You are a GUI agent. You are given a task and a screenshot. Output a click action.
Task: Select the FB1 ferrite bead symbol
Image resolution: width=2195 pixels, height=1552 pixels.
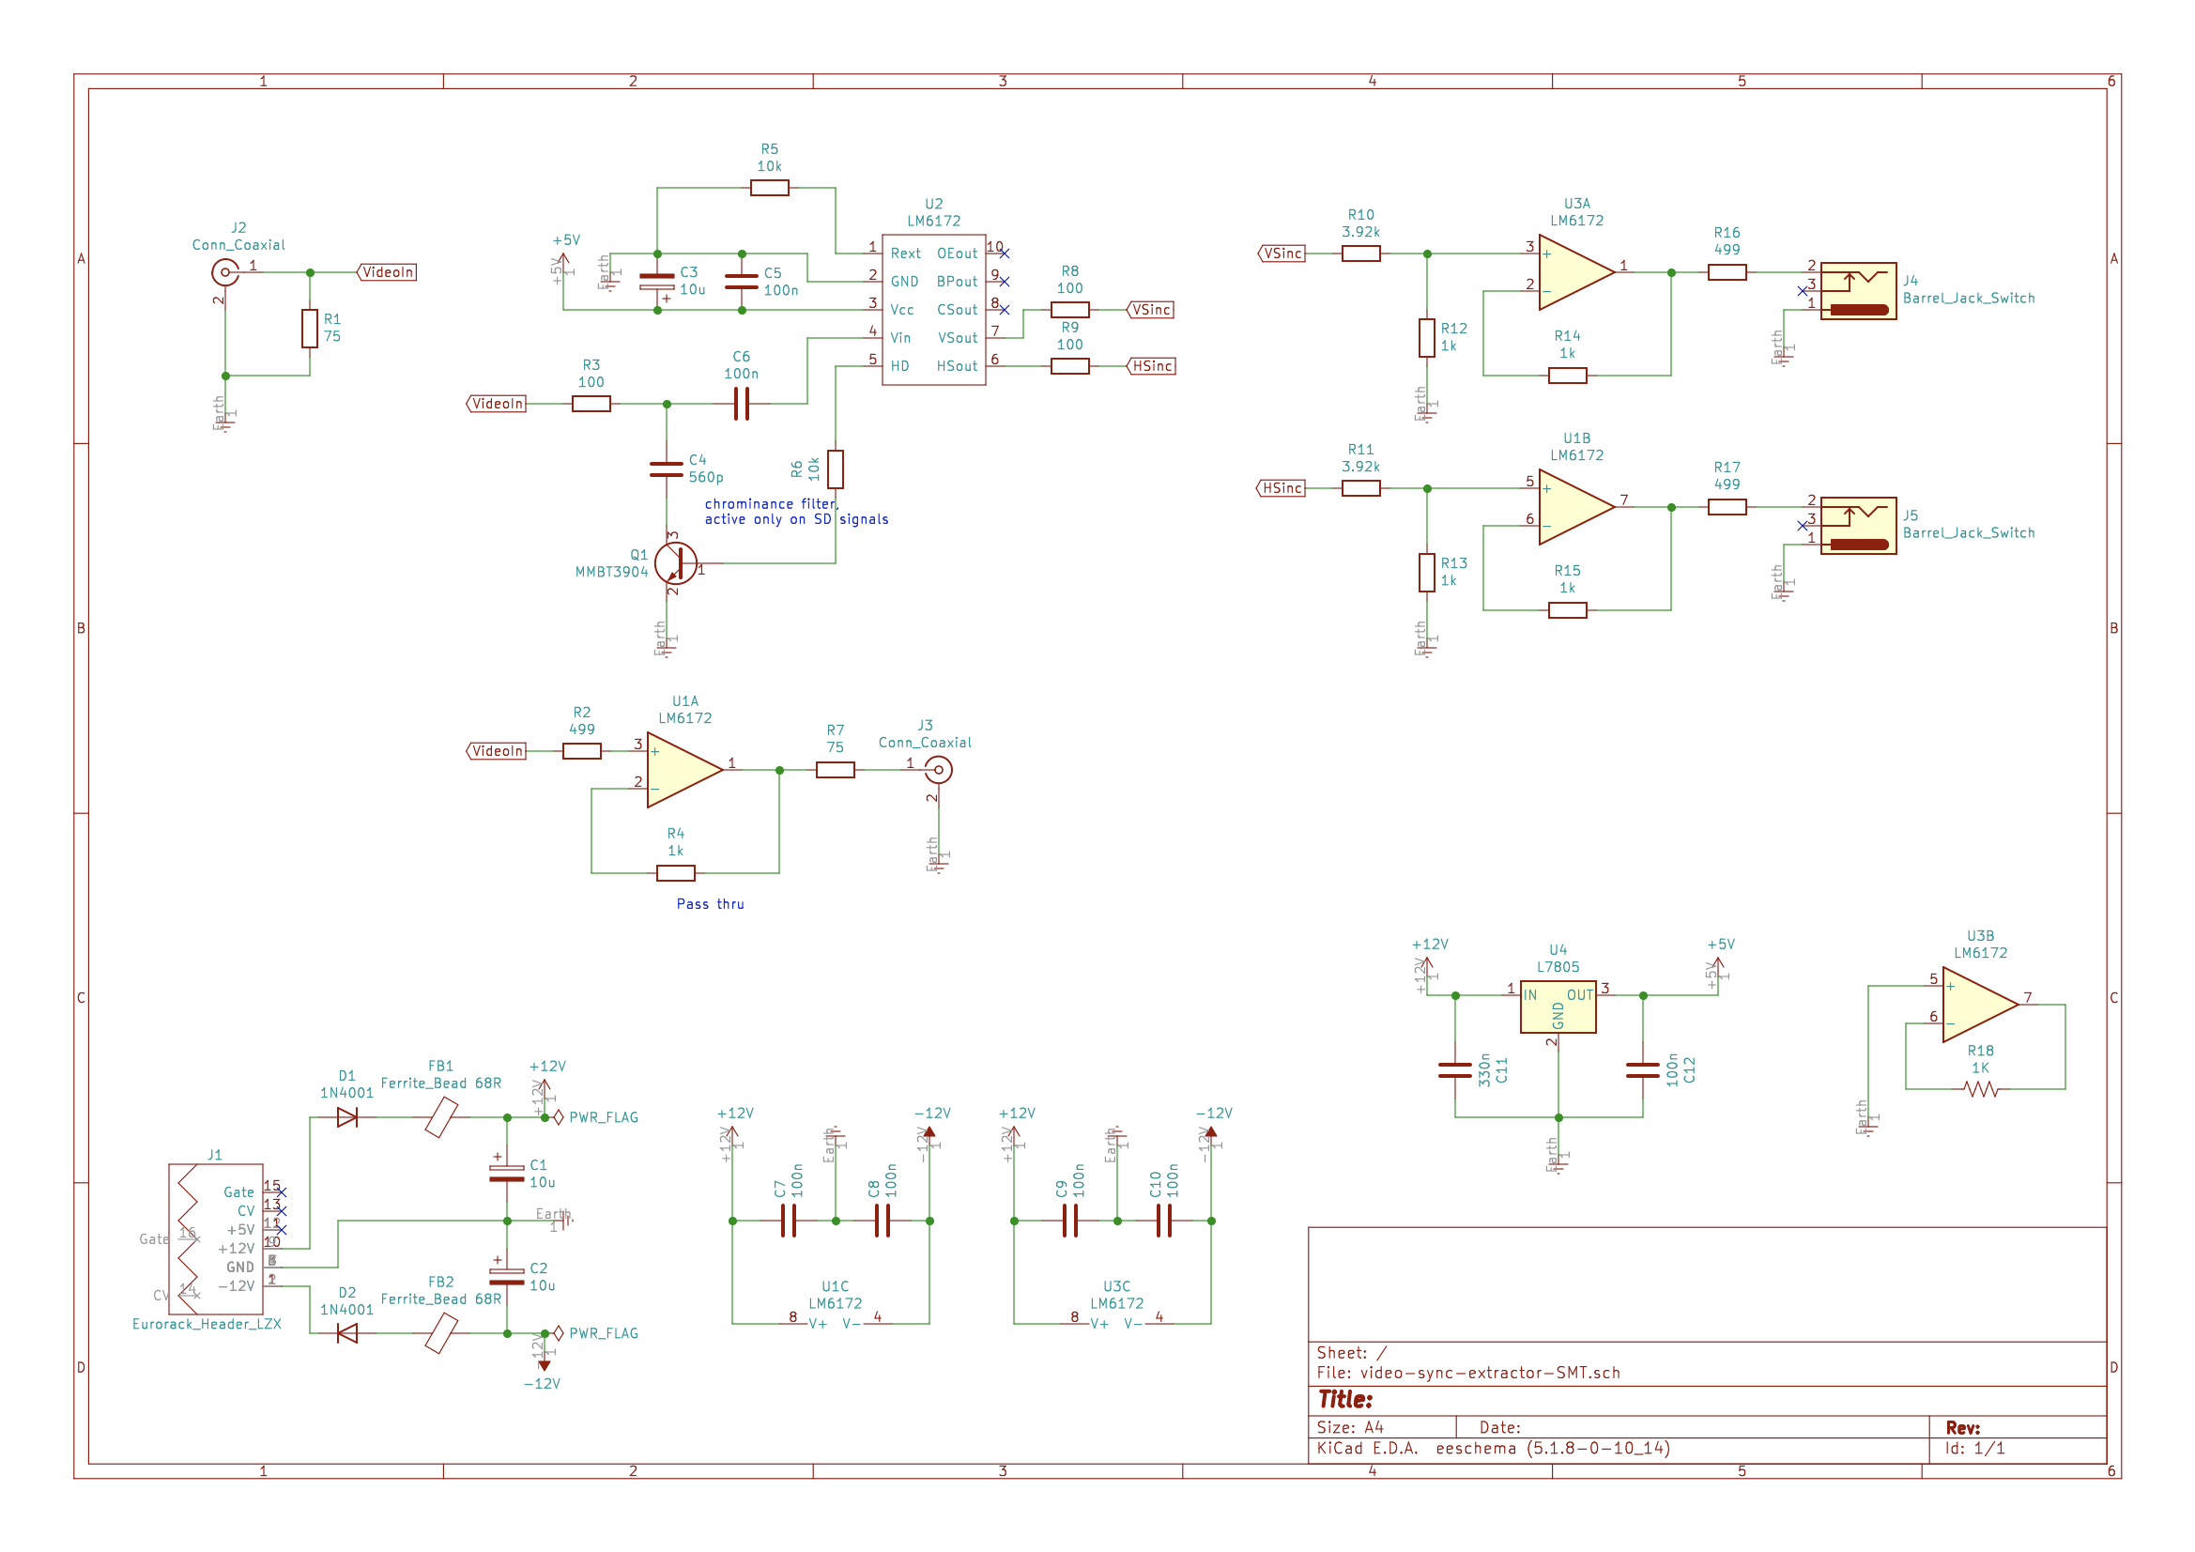pos(440,1117)
